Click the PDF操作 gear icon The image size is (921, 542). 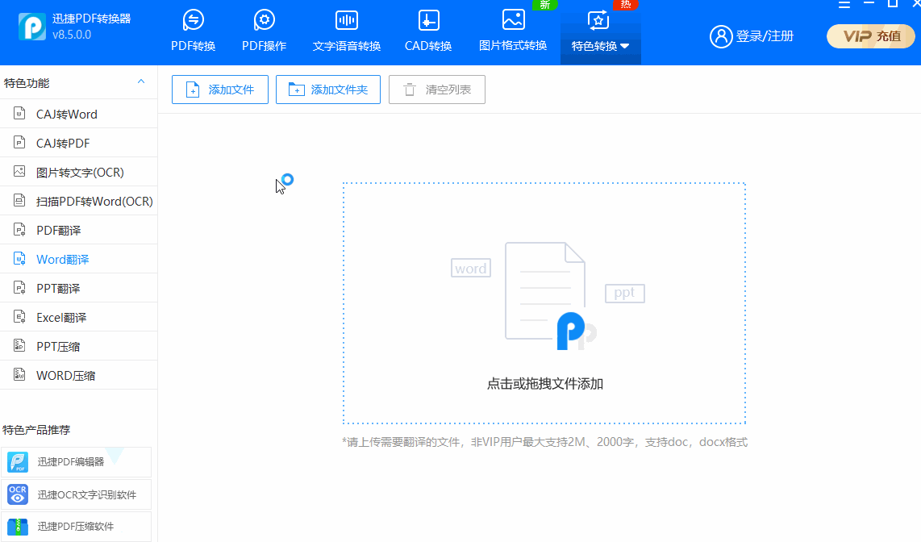265,20
